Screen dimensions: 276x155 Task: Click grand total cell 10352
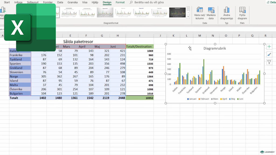click(x=140, y=98)
